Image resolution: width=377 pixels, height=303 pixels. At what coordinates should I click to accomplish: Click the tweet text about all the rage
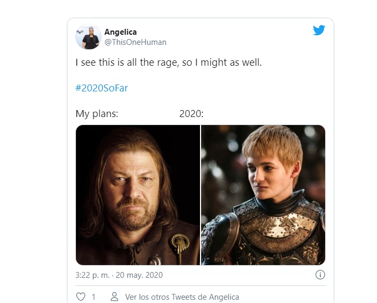[x=169, y=63]
